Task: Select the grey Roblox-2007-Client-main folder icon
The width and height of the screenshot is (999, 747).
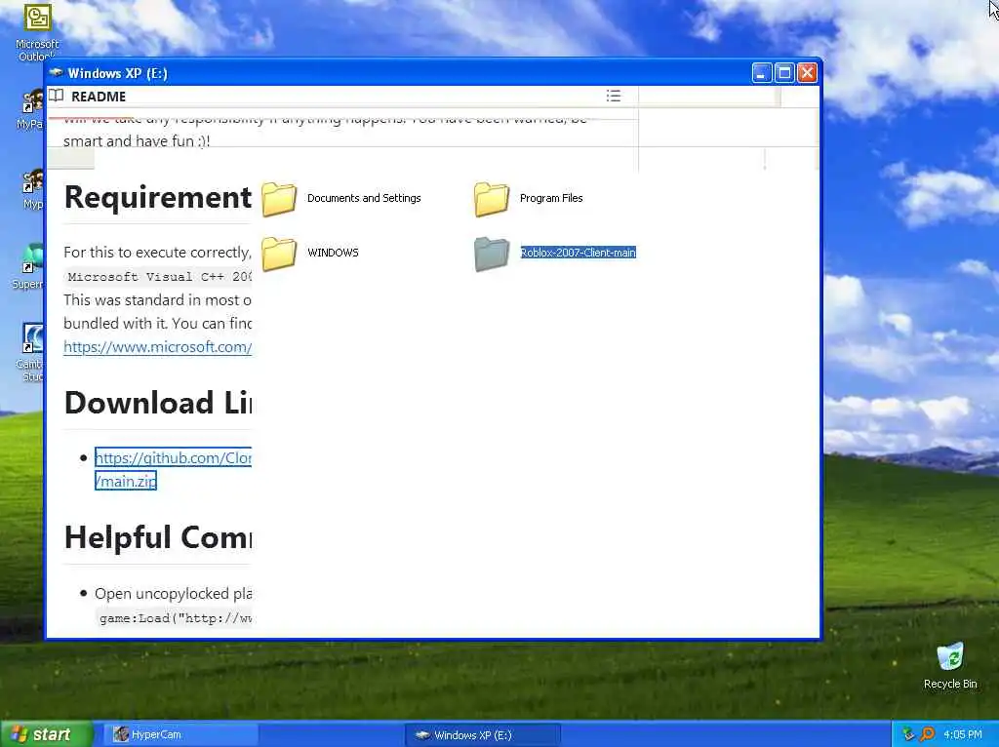Action: (492, 253)
